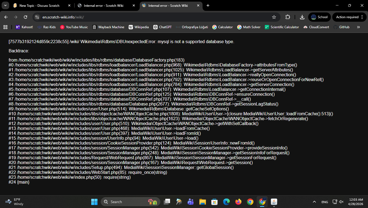Open the Downloads icon in the toolbar
The width and height of the screenshot is (368, 208).
pos(302,17)
